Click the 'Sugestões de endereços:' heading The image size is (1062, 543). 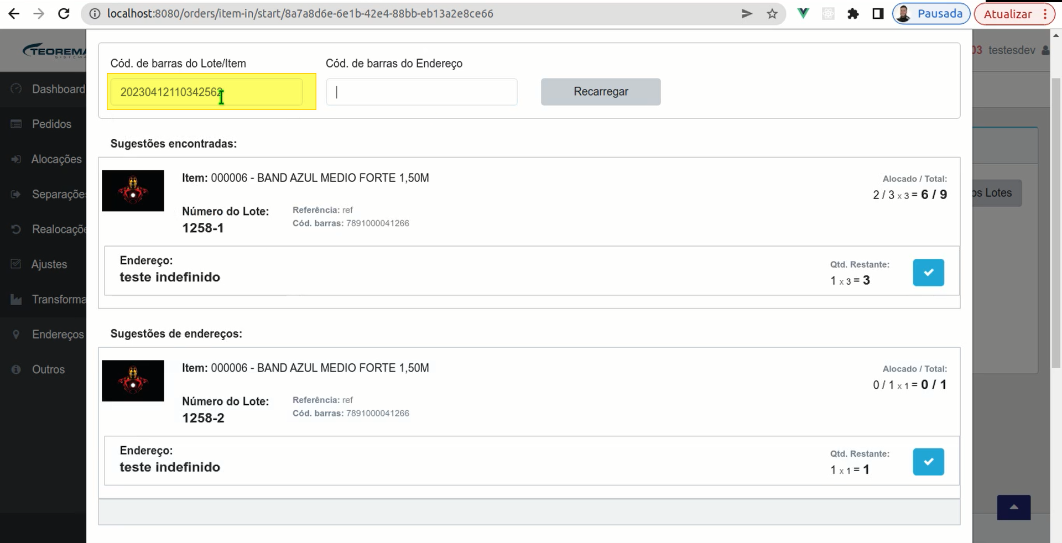tap(176, 334)
